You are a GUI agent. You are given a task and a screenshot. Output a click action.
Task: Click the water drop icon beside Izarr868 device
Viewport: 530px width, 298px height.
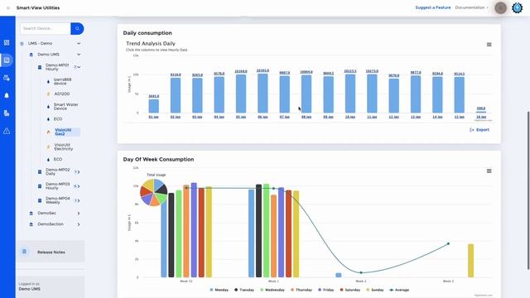tap(48, 81)
